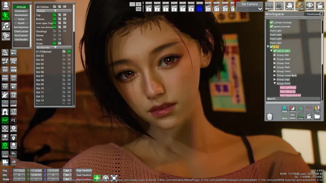
Task: Click the Find magnifier icon
Action: (x=5, y=53)
